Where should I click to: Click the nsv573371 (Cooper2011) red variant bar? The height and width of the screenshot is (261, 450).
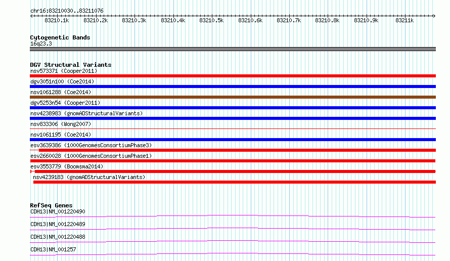[233, 76]
